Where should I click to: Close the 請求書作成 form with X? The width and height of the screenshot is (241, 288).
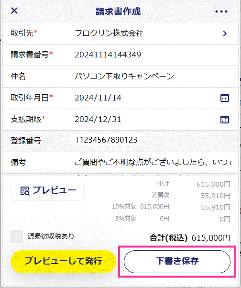14,11
